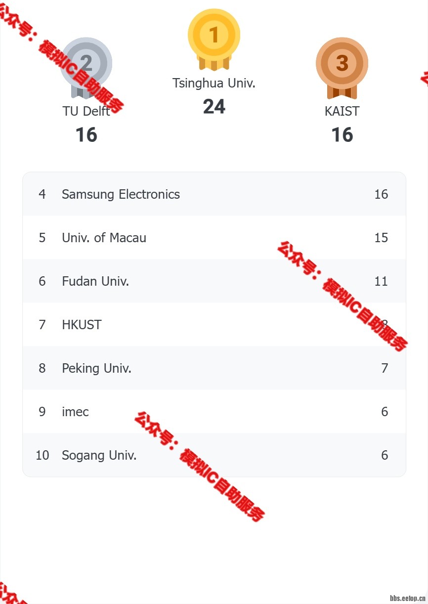The image size is (428, 604).
Task: Click the score 15 for Univ. of Macau
Action: click(x=381, y=238)
